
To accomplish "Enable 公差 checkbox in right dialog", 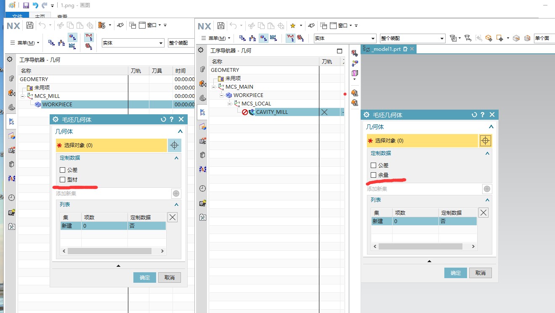I will pyautogui.click(x=373, y=166).
